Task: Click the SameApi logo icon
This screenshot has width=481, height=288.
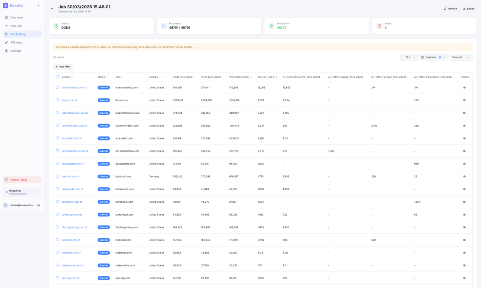Action: click(x=6, y=6)
